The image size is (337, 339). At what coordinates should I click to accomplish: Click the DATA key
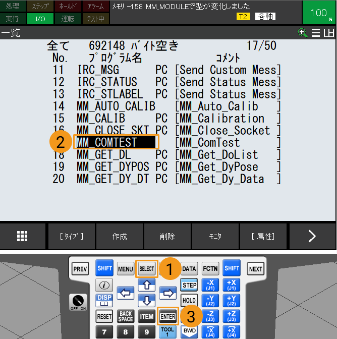click(x=189, y=269)
